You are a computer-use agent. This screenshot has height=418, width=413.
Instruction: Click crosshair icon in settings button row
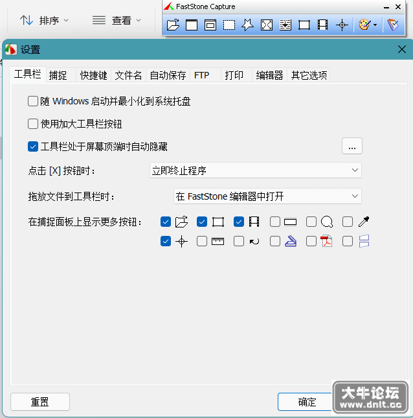tap(182, 242)
